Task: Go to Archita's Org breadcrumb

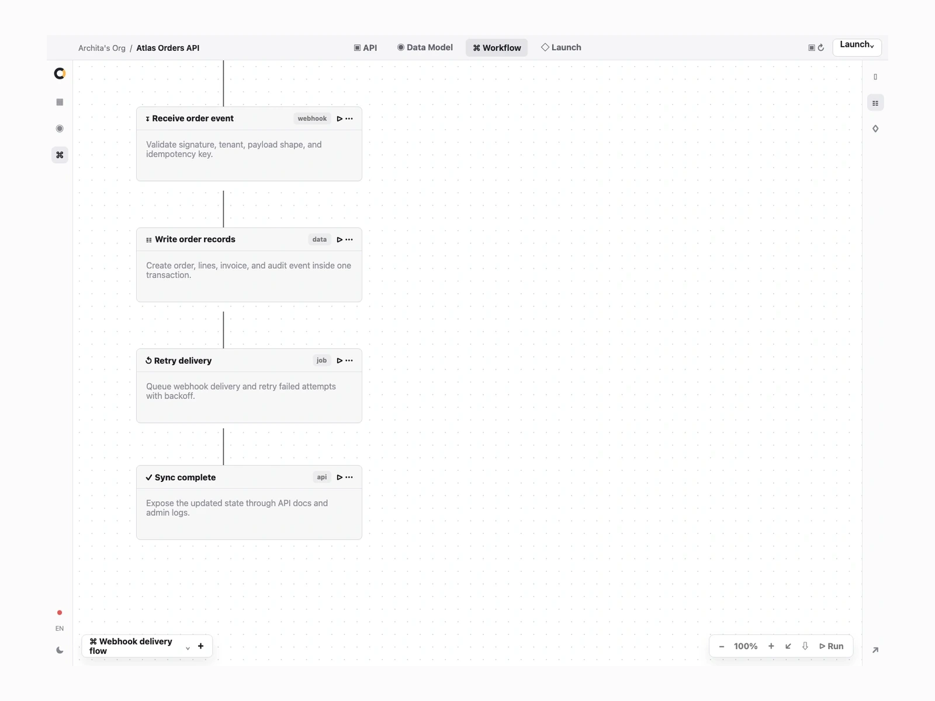Action: pyautogui.click(x=102, y=48)
